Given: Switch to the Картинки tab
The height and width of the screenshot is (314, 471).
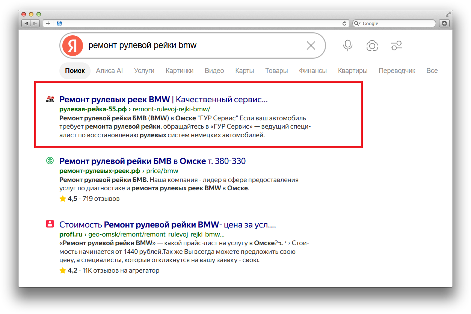Looking at the screenshot, I should tap(180, 71).
